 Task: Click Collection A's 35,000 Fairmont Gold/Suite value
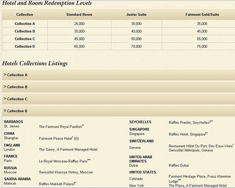202,23
